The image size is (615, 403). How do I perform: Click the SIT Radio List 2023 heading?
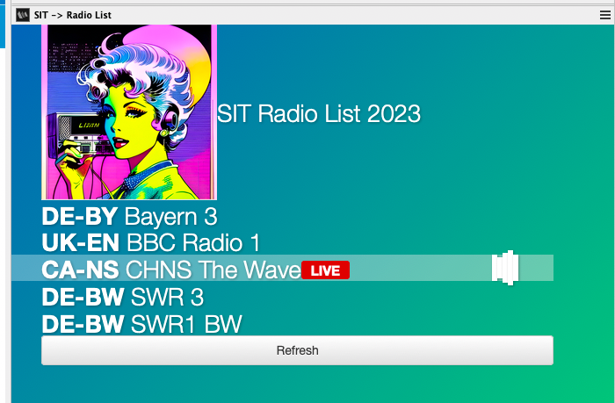click(319, 114)
